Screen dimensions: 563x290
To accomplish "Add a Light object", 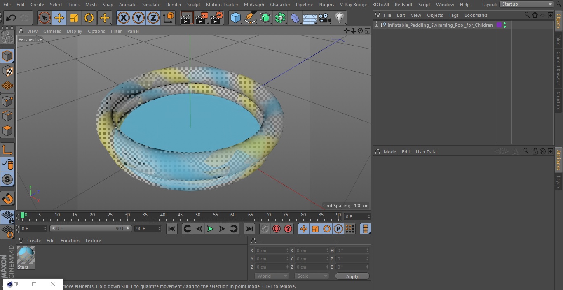I will [340, 18].
